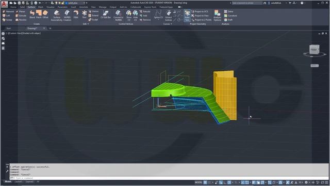The image size is (330, 186).
Task: Switch to the Start file tab
Action: 9,28
